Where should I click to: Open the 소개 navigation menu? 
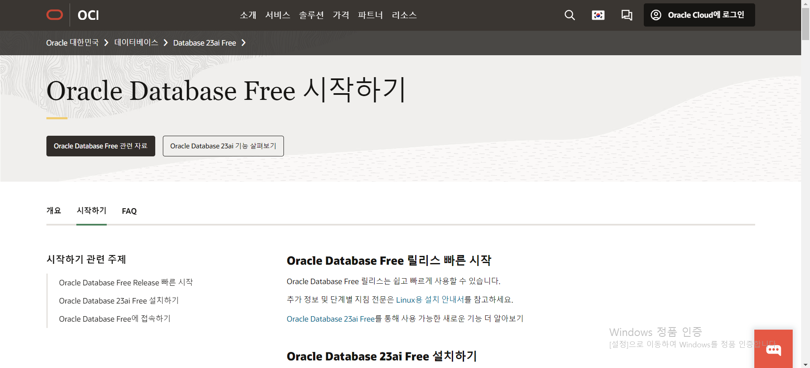(248, 15)
